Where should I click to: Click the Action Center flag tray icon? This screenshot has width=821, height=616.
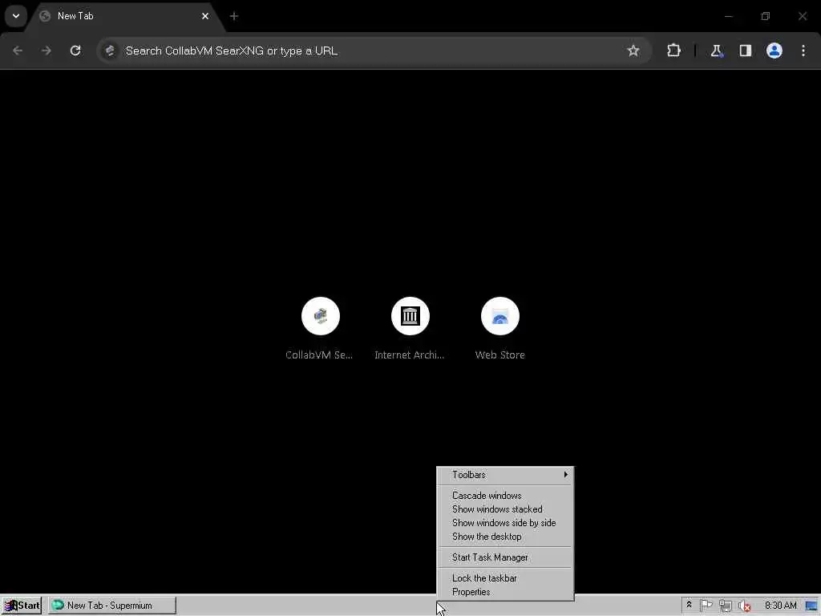(x=706, y=606)
